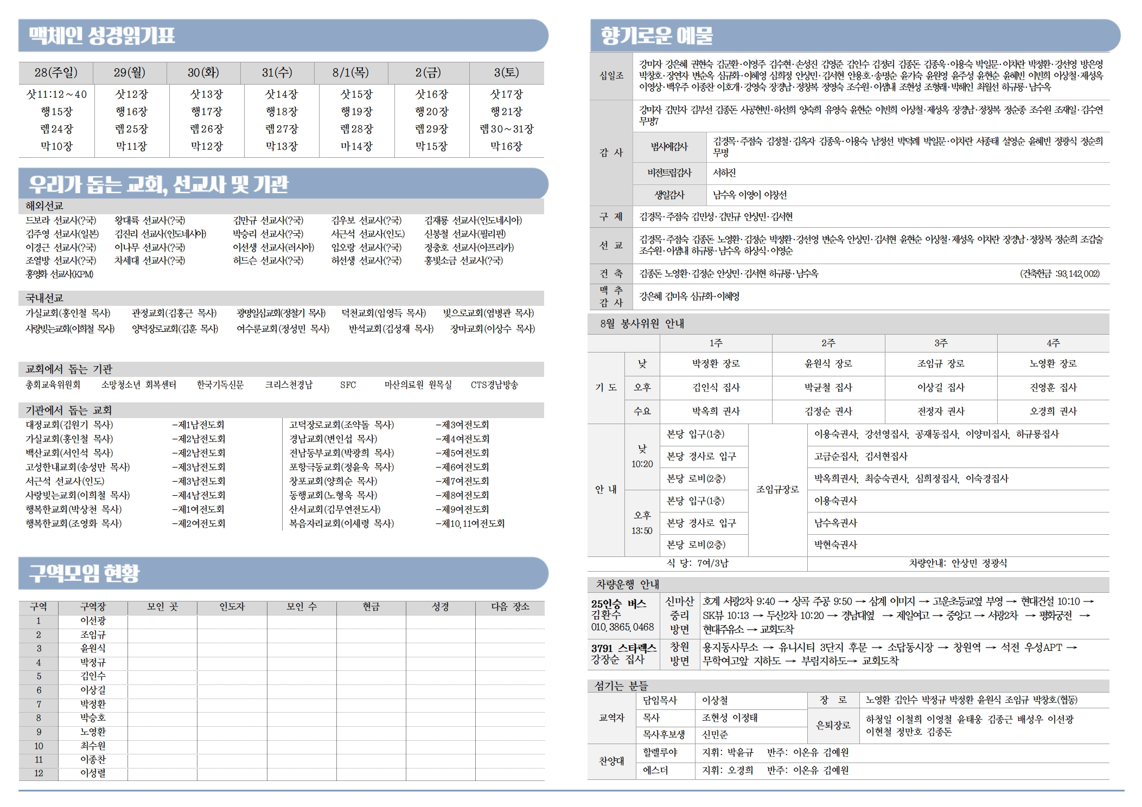
Task: Select the '8월 봉사위원 안내' heading
Action: click(x=642, y=324)
